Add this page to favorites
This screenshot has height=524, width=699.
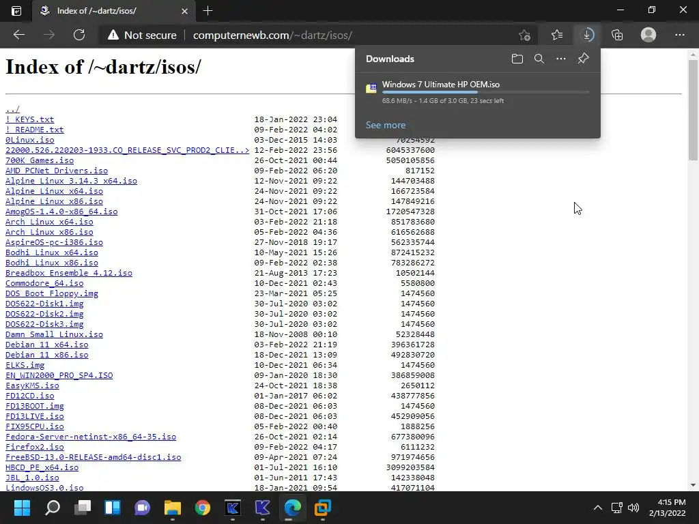(525, 35)
